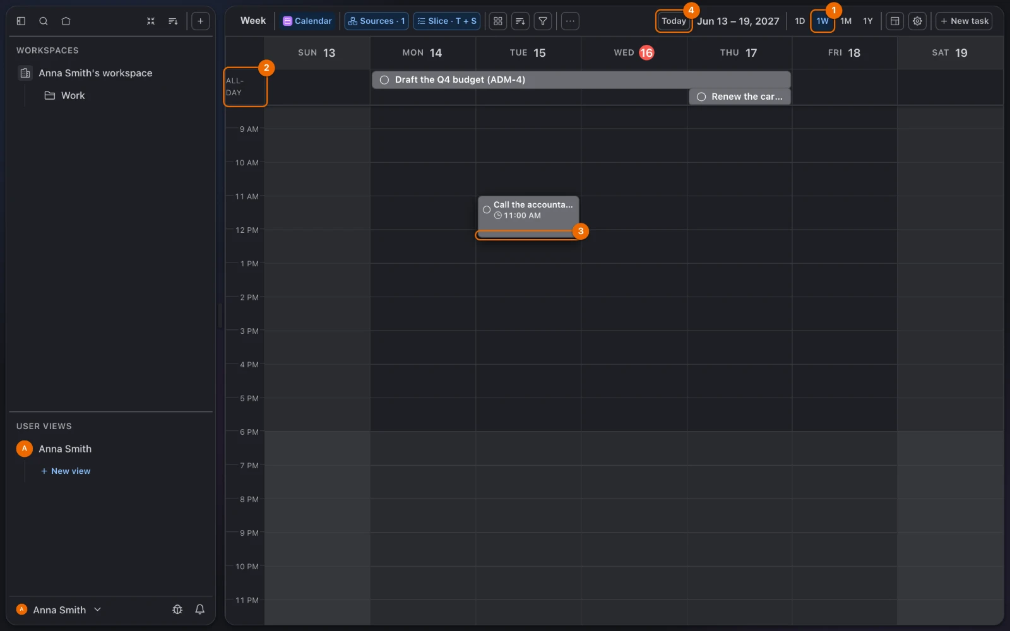This screenshot has height=631, width=1010.
Task: Jump to Today in the calendar
Action: 674,21
